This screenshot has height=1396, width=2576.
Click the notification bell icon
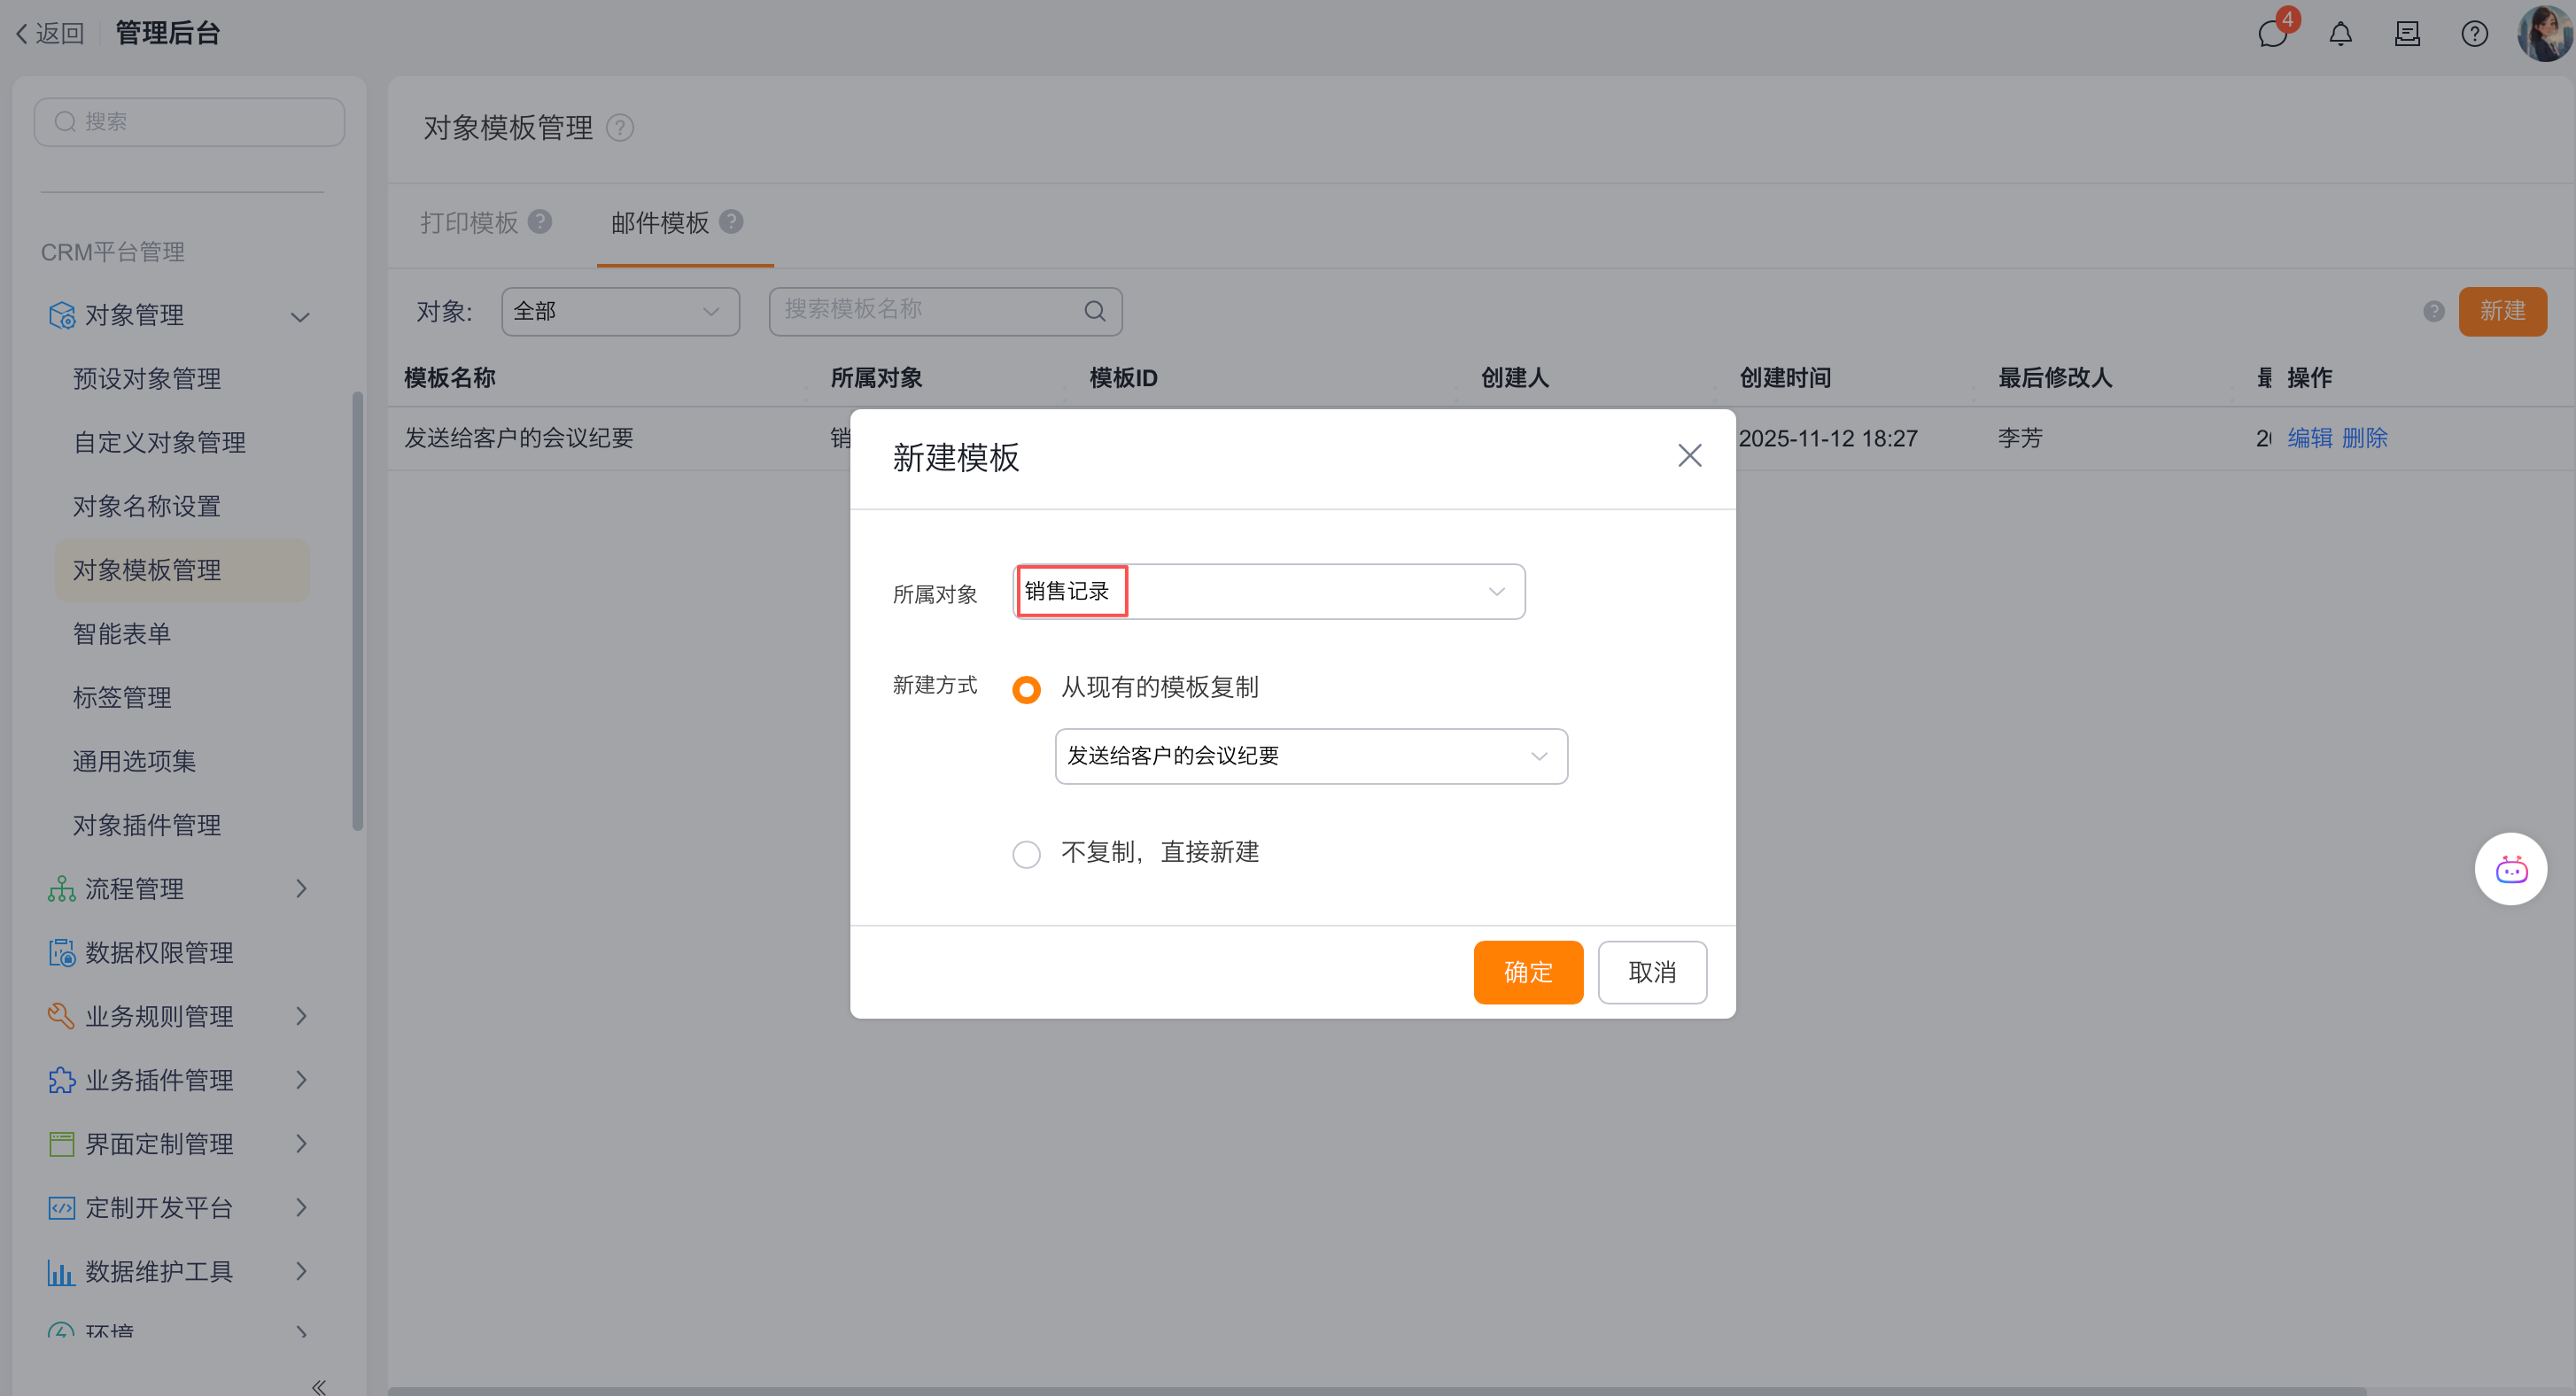2340,34
